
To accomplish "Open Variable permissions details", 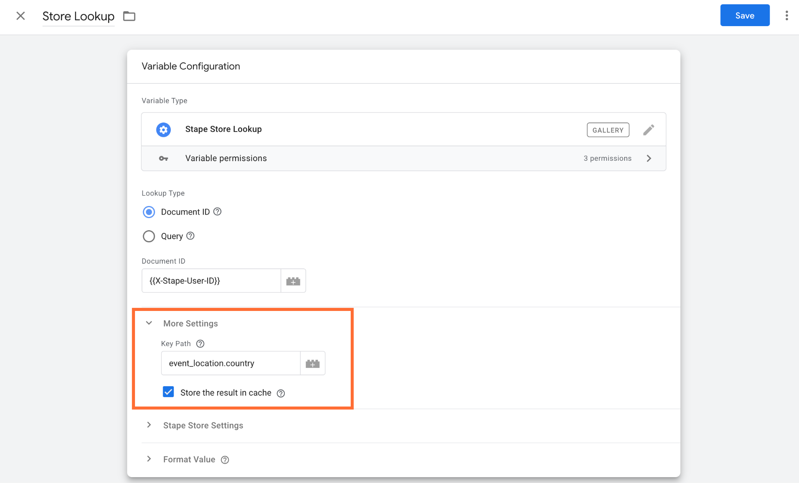I will click(x=403, y=158).
